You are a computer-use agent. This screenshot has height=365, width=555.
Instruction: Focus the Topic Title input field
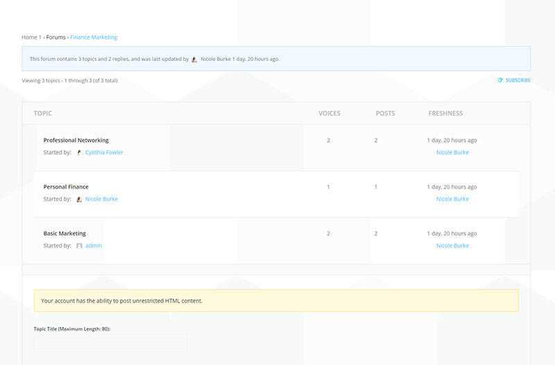110,342
